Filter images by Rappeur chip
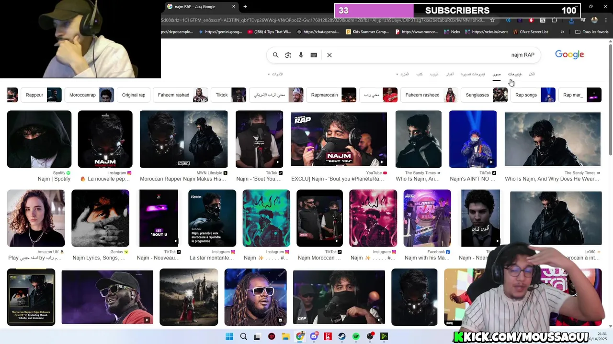Viewport: 613px width, 344px height. point(42,95)
